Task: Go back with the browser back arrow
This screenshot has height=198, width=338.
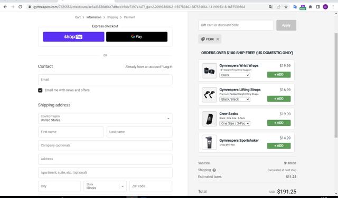Action: point(5,7)
